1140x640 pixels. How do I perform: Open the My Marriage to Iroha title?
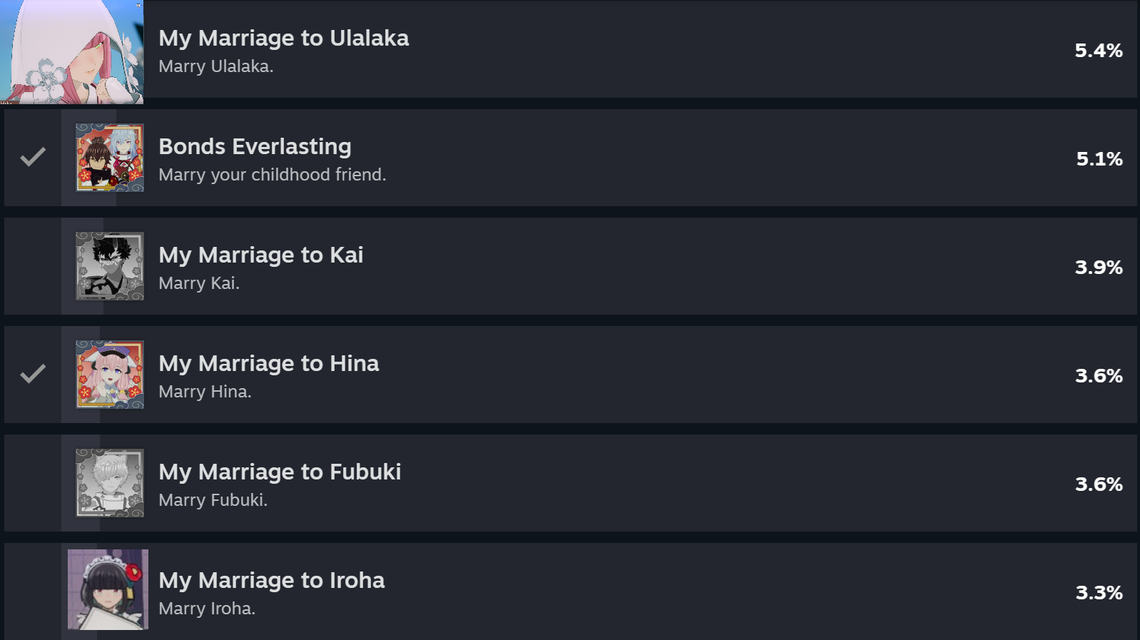(x=272, y=580)
